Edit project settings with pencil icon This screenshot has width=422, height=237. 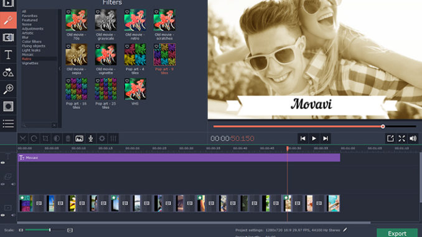point(345,230)
